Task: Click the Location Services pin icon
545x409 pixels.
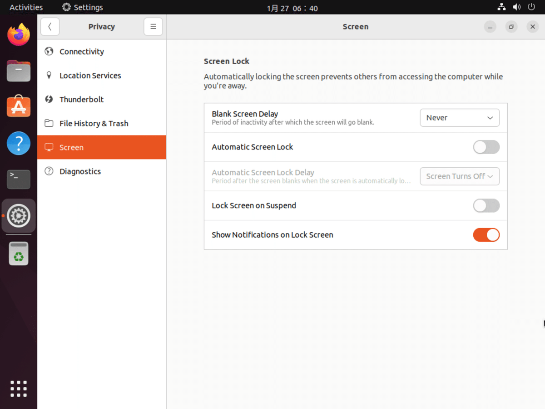Action: pyautogui.click(x=49, y=75)
